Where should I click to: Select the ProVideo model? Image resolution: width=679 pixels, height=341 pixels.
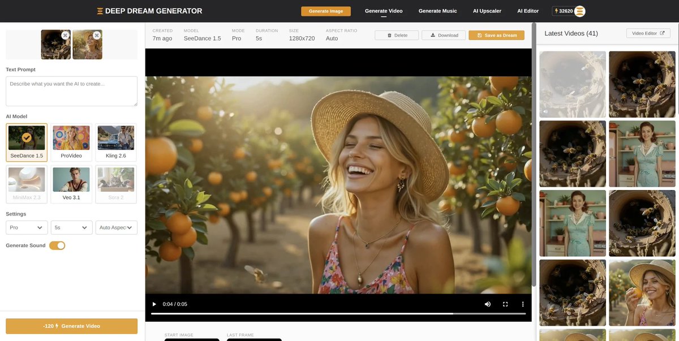(x=71, y=143)
